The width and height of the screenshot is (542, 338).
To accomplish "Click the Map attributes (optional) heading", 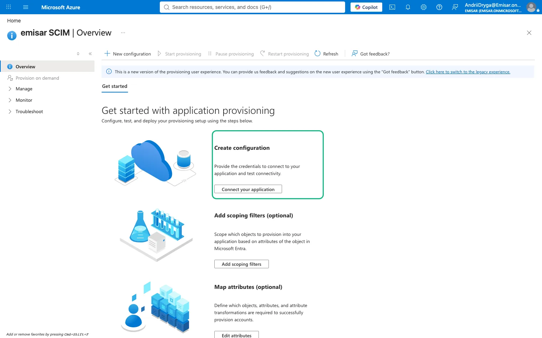I will click(248, 287).
